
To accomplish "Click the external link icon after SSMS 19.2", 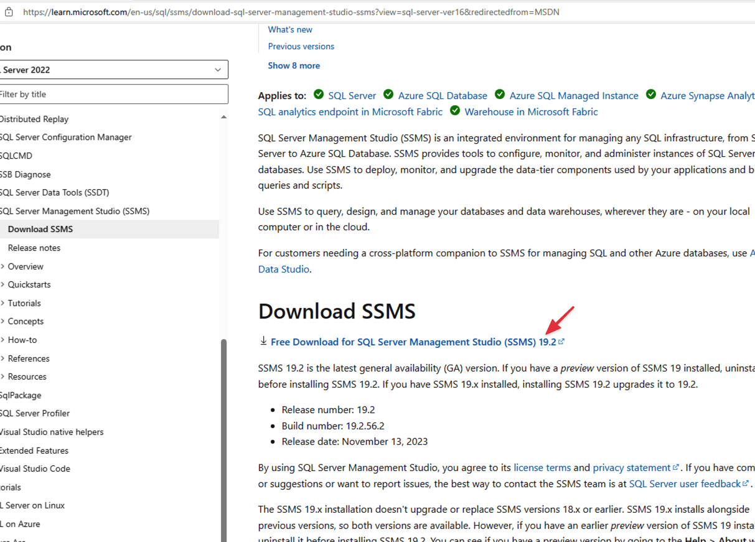I will [561, 342].
